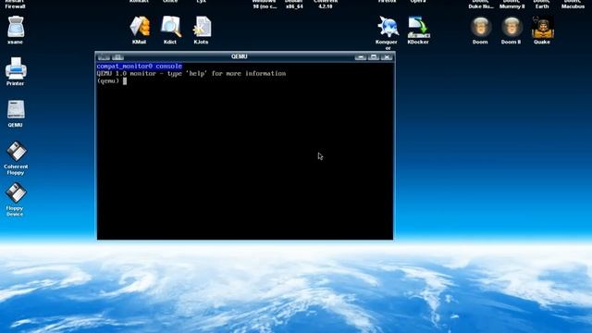Click the 'Restart Firewall' desktop label
The height and width of the screenshot is (333, 592).
point(15,4)
